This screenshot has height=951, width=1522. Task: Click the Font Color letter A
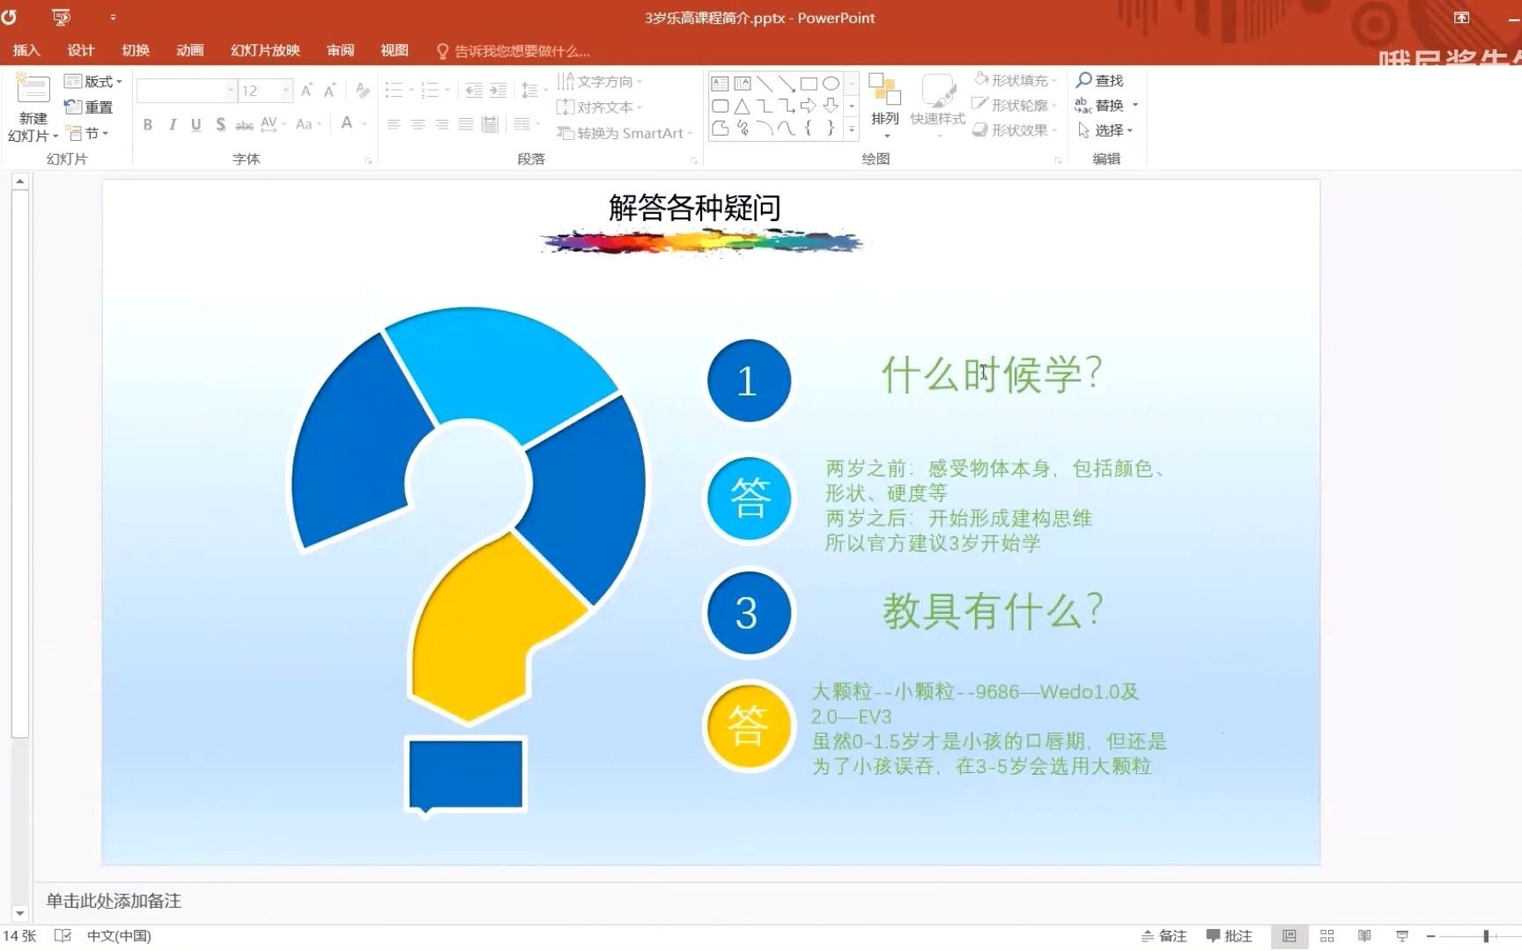point(347,123)
